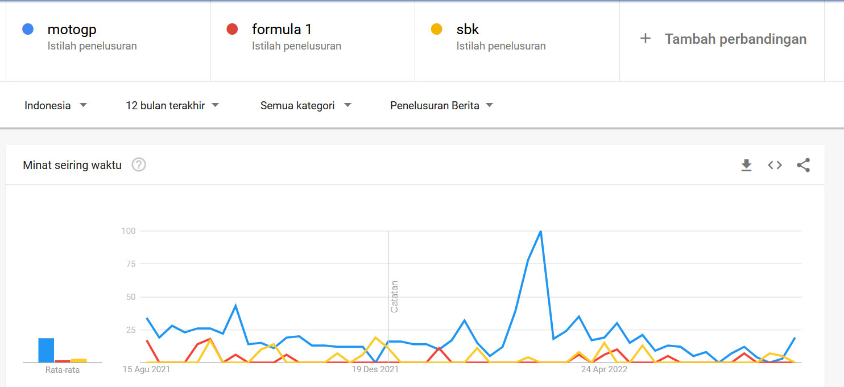Click the yellow sbk color dot
The height and width of the screenshot is (387, 844).
pyautogui.click(x=437, y=29)
